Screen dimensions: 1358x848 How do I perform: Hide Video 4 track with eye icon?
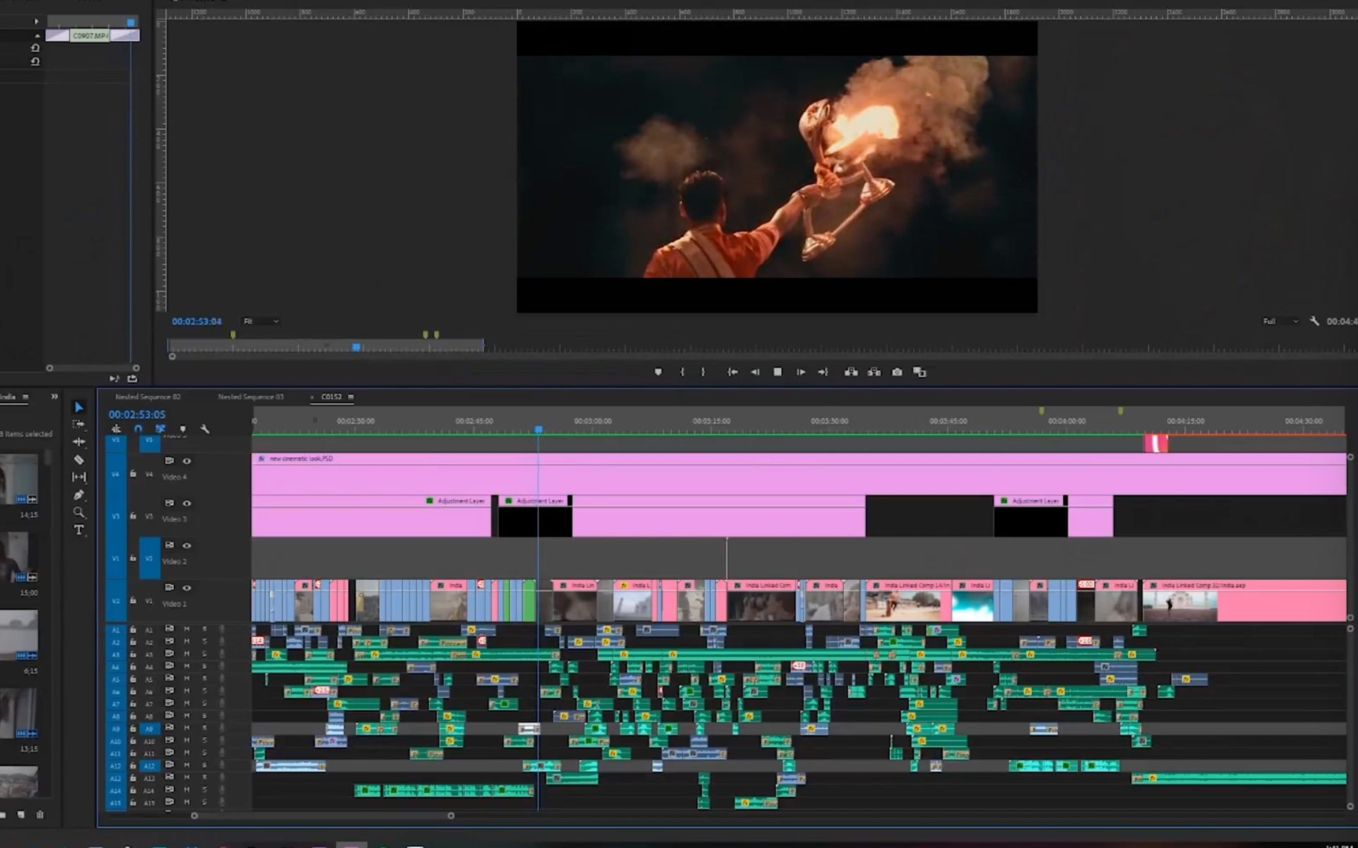click(187, 461)
